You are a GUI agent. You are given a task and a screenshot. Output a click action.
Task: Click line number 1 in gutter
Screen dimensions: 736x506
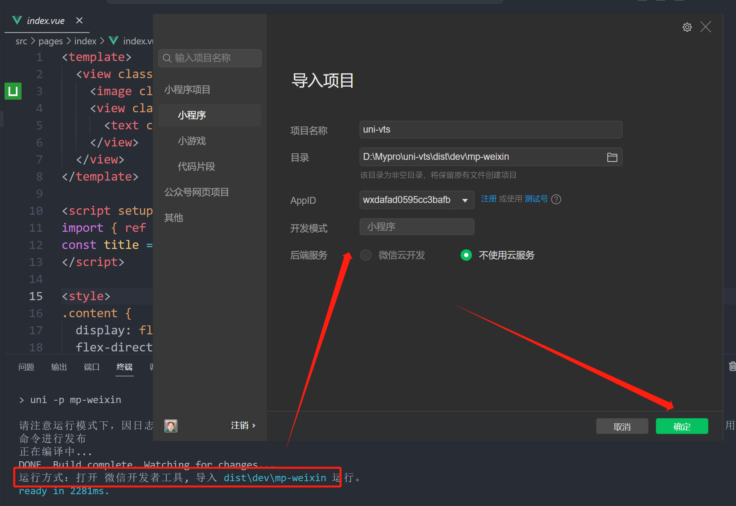pos(39,57)
